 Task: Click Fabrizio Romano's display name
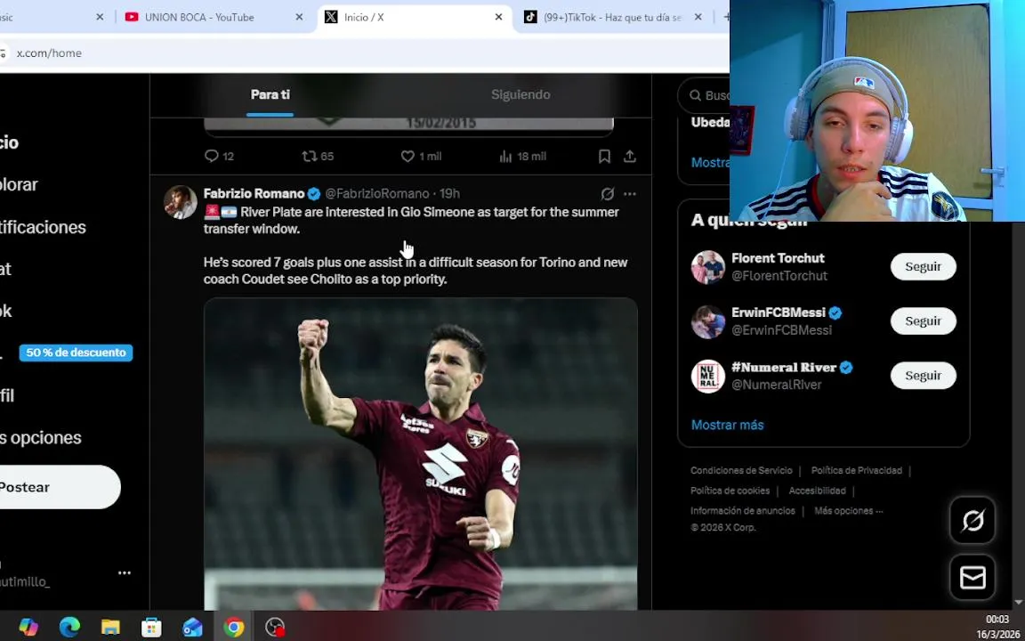pos(254,193)
